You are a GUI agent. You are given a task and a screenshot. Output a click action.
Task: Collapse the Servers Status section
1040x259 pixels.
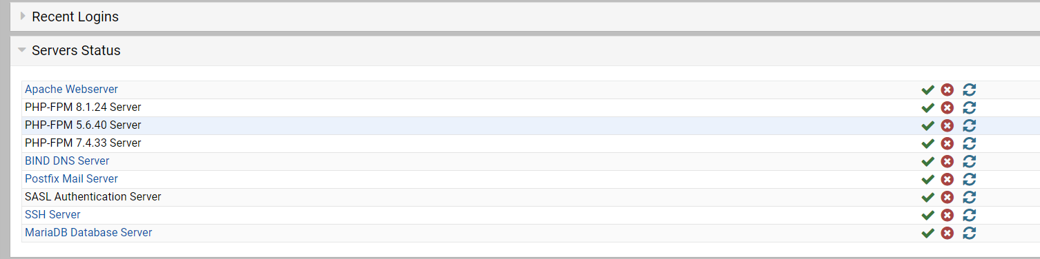pos(76,50)
